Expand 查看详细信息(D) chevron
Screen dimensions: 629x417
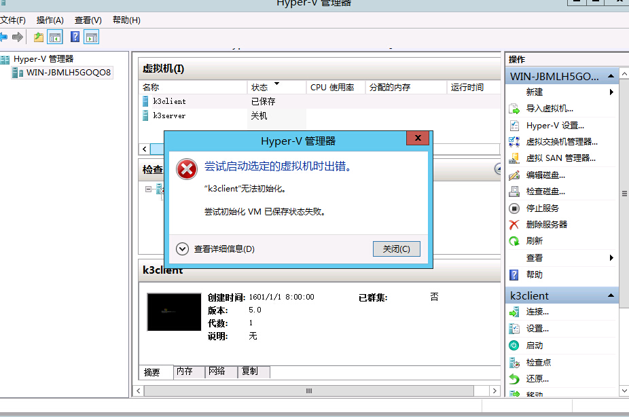[x=182, y=249]
